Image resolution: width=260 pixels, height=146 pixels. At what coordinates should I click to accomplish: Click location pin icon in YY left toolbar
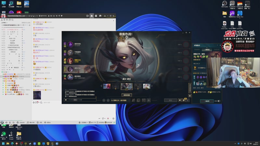click(x=7, y=20)
